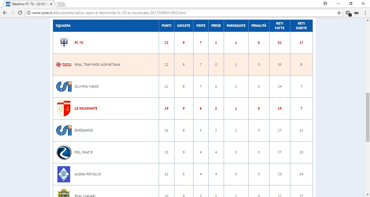This screenshot has width=370, height=197.
Task: Click the Pol. Riaz B logo
Action: click(64, 152)
